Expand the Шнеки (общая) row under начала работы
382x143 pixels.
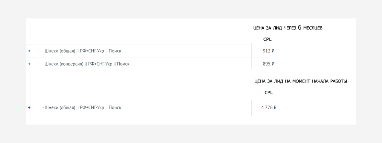29,108
